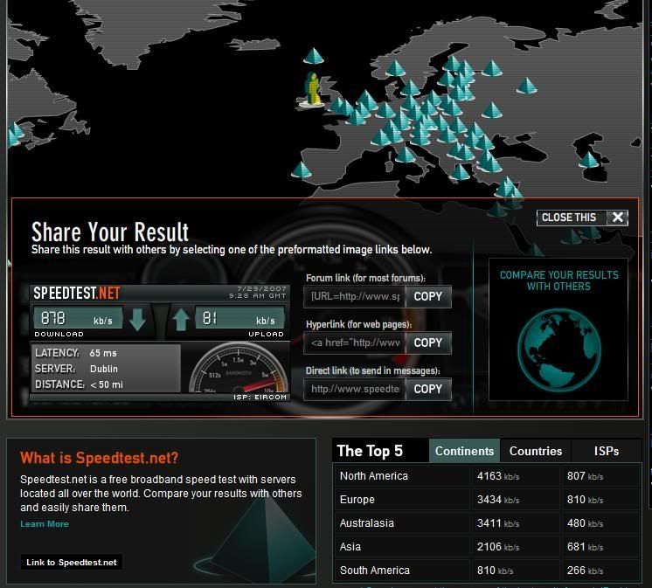The width and height of the screenshot is (652, 588).
Task: Select the North America row in Top 5
Action: 374,476
